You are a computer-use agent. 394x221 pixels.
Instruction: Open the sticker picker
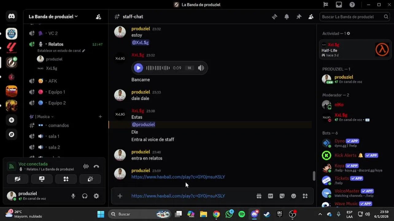pos(282,196)
